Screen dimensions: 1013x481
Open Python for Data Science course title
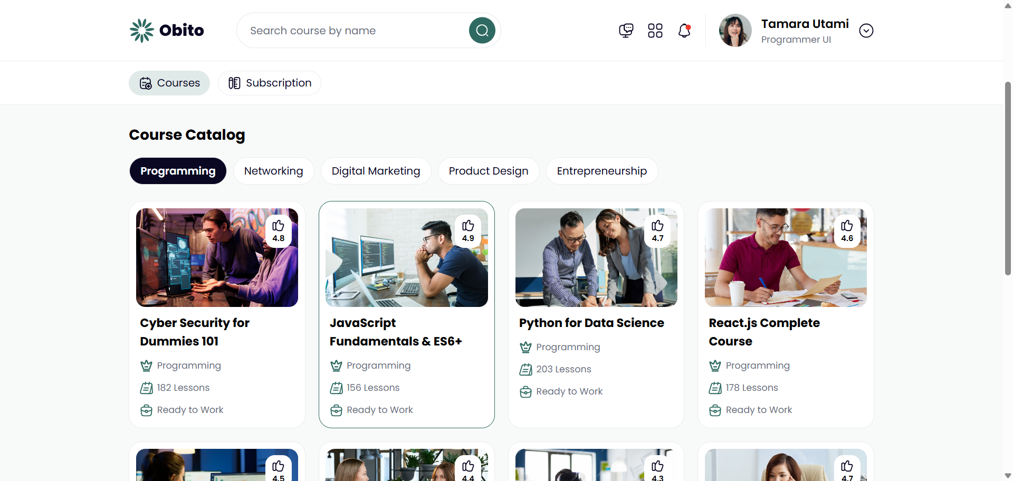(591, 323)
